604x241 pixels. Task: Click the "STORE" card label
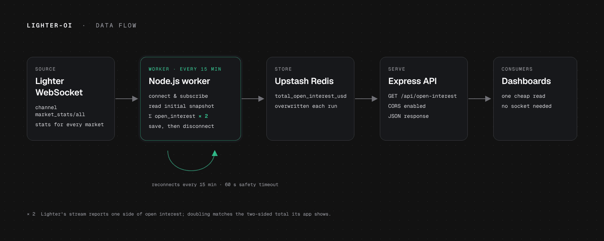(x=283, y=69)
